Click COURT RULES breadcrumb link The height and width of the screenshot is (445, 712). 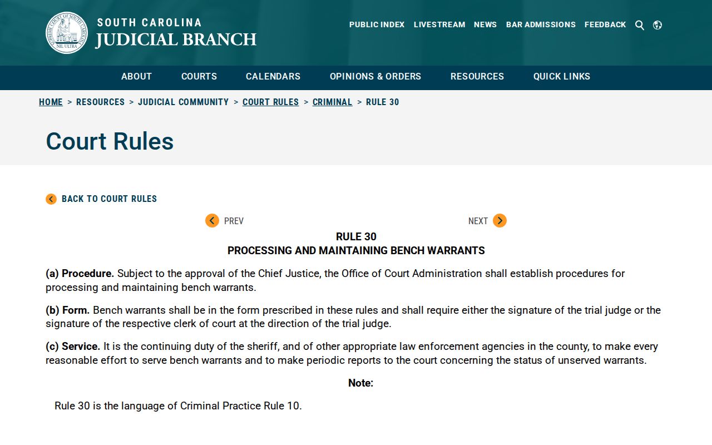tap(270, 102)
